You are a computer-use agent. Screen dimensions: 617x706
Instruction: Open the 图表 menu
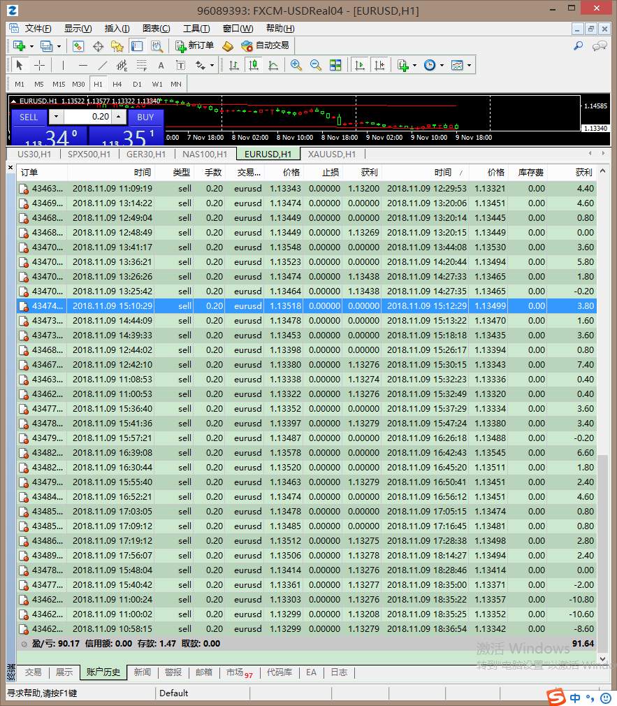click(156, 29)
